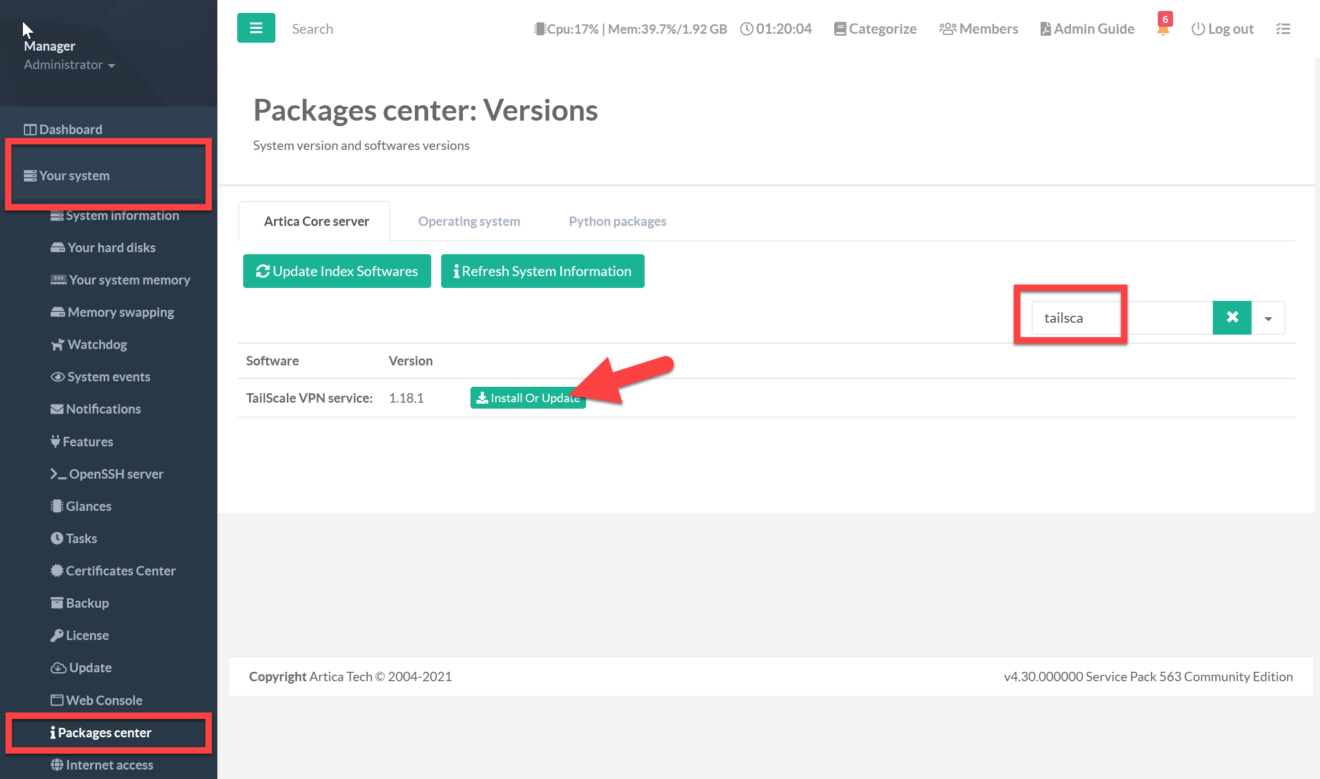The width and height of the screenshot is (1320, 779).
Task: Clear the tailsca search with X button
Action: [1231, 317]
